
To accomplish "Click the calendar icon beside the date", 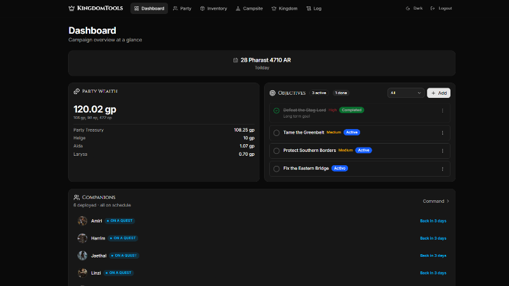I will tap(235, 60).
